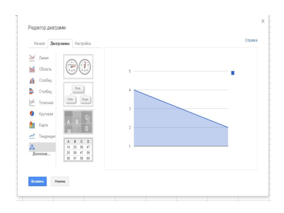The height and width of the screenshot is (213, 284).
Task: Pick the Карта map chart icon
Action: [x=32, y=125]
